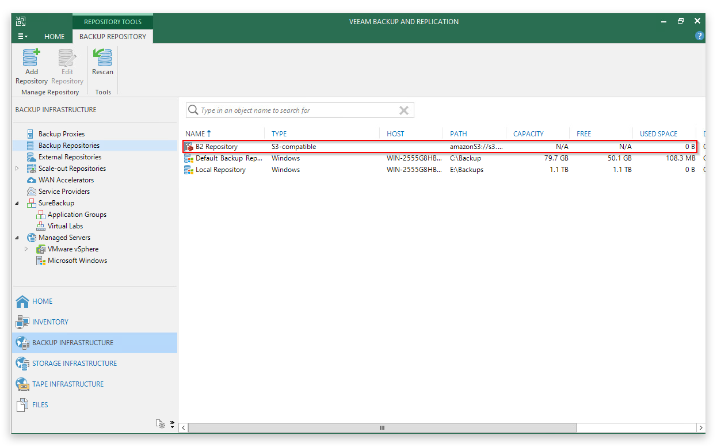Select VMware vSphere tree item
The image size is (717, 447).
click(x=73, y=249)
